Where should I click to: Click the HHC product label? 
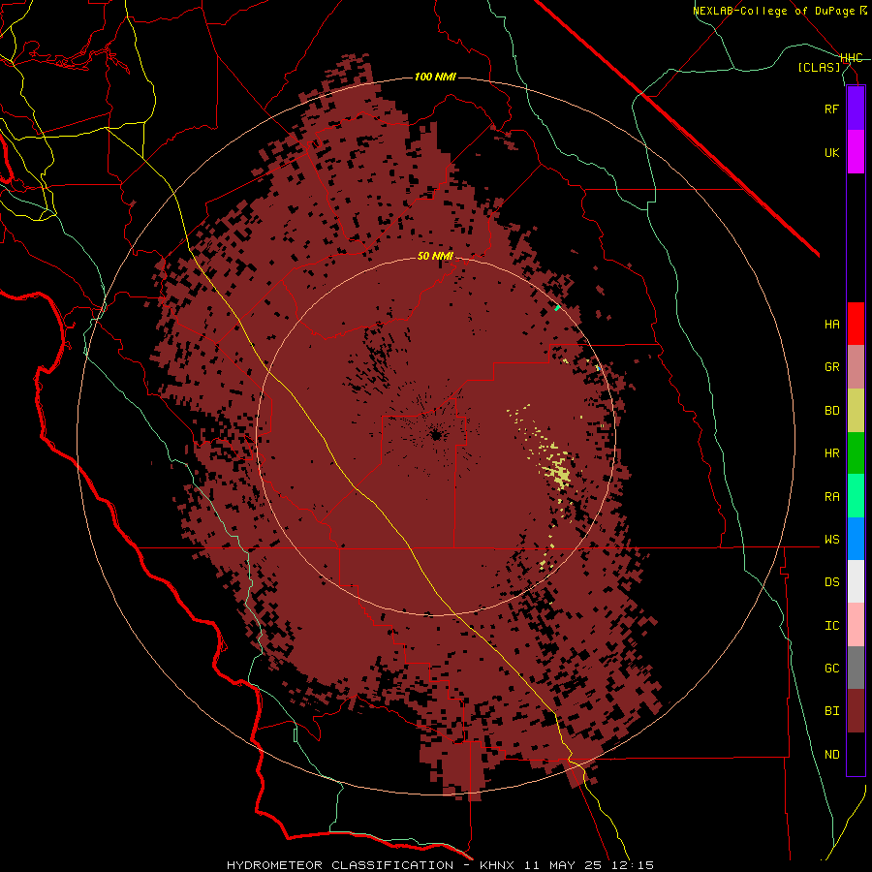tap(851, 58)
